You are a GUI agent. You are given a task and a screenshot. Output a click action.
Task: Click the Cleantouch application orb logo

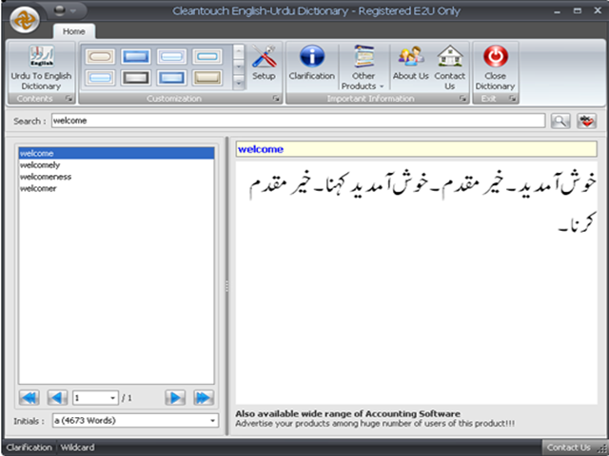[x=25, y=20]
